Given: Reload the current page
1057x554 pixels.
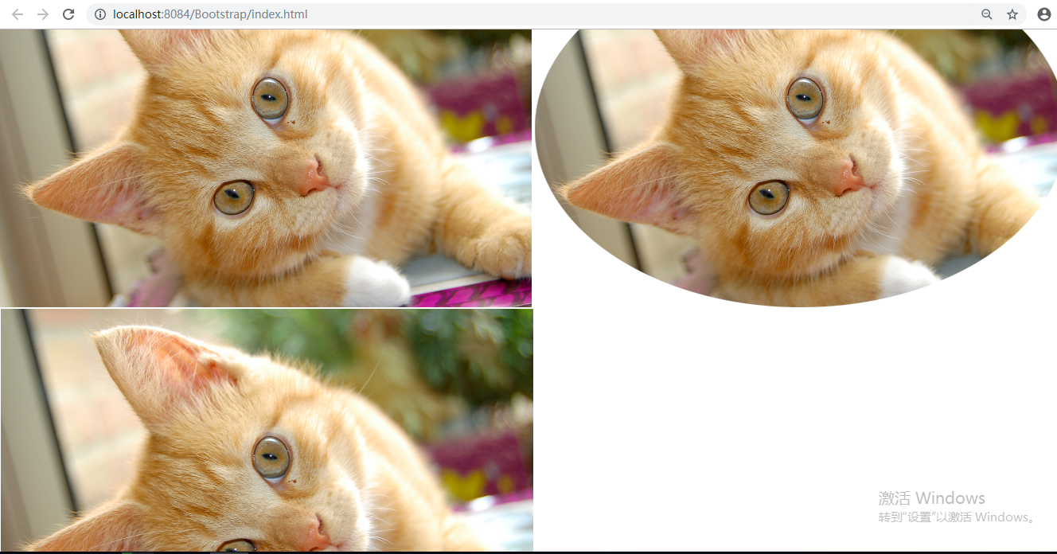Looking at the screenshot, I should (x=68, y=14).
